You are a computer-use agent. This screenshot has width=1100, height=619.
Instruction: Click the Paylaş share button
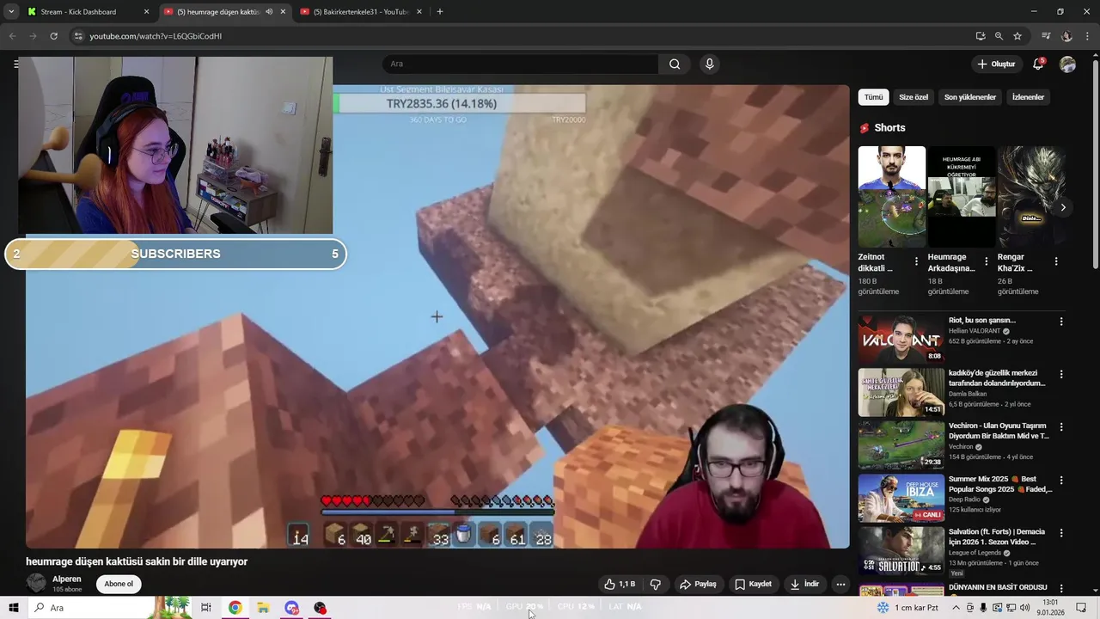698,584
